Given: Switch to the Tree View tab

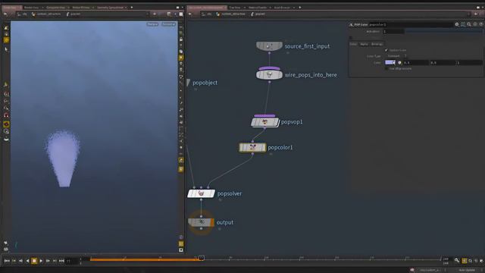Looking at the screenshot, I should point(235,8).
